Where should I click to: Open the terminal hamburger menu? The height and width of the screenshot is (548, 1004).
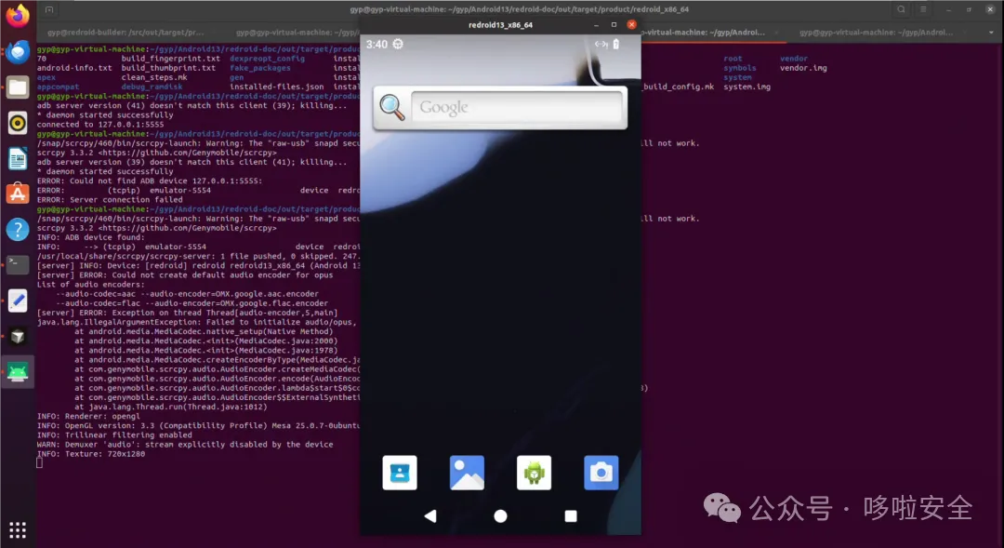coord(923,9)
